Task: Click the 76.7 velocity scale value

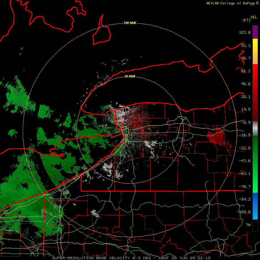Action: [246, 58]
